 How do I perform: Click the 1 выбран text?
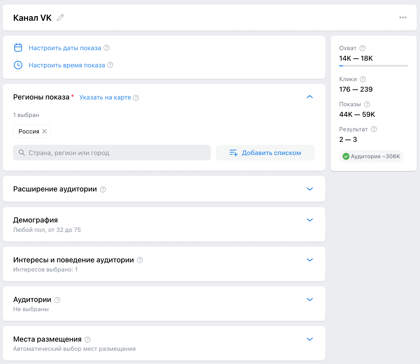point(26,115)
